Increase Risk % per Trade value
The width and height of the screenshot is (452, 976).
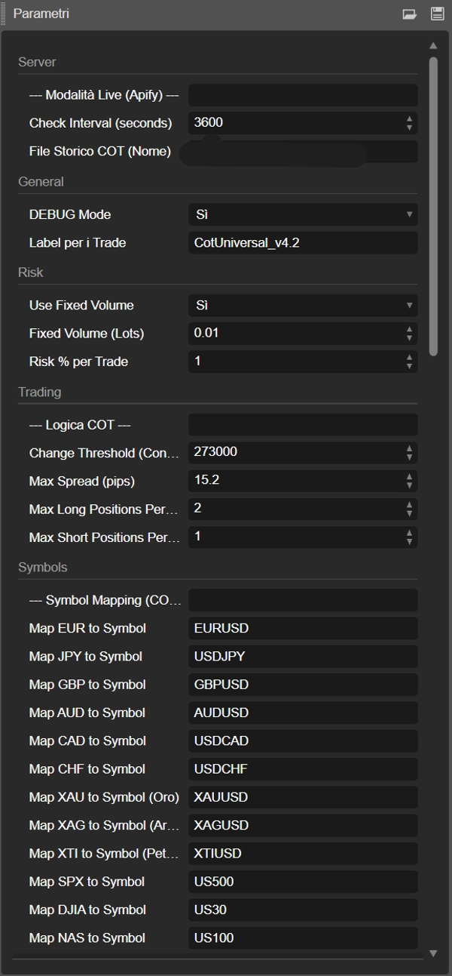click(x=410, y=357)
